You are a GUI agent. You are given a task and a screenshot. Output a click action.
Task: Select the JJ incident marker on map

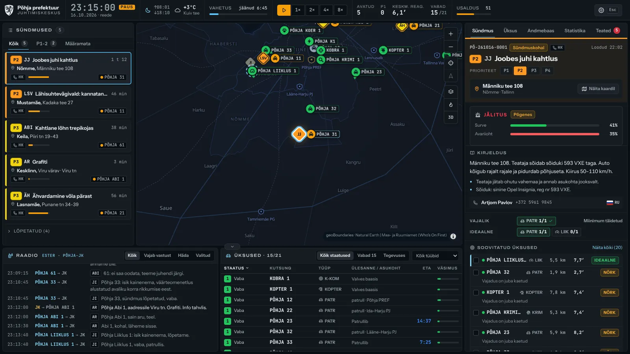pyautogui.click(x=299, y=134)
